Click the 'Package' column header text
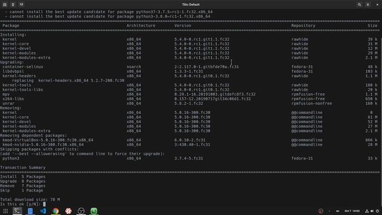 pyautogui.click(x=11, y=26)
